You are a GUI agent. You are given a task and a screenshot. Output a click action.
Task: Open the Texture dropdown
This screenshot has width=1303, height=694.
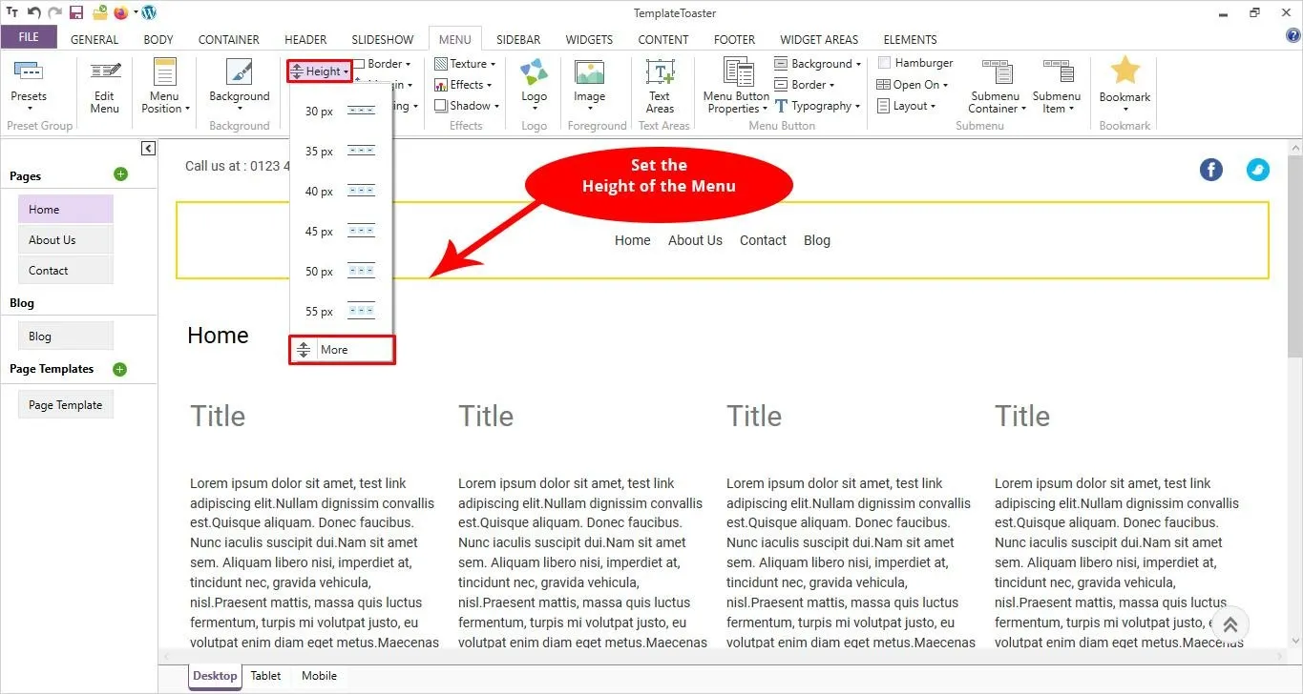coord(466,64)
